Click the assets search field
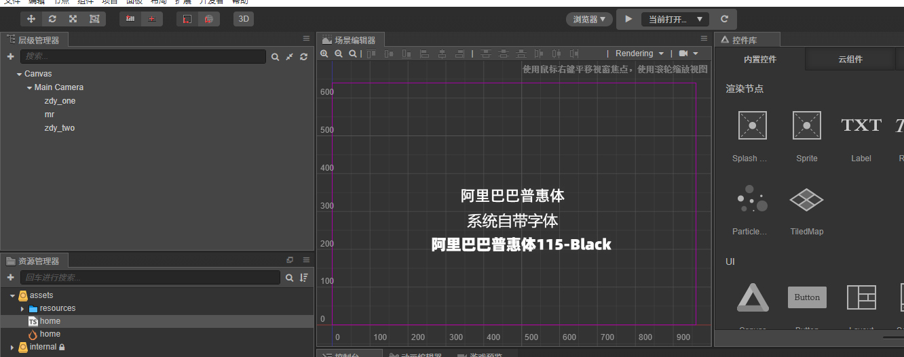This screenshot has height=357, width=904. click(150, 278)
